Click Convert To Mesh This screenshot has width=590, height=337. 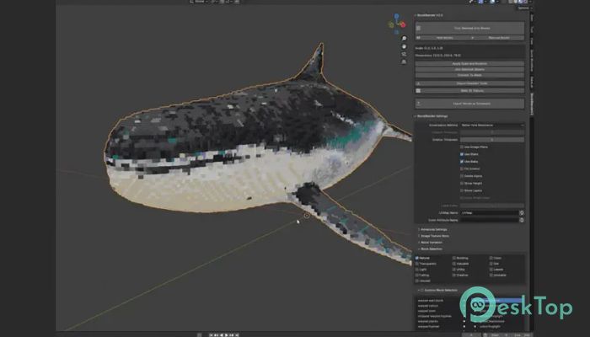tap(469, 75)
